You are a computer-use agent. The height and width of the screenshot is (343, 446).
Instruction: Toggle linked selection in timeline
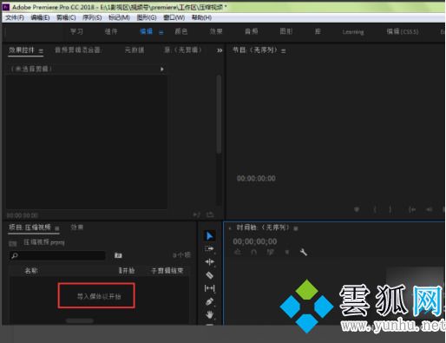270,252
